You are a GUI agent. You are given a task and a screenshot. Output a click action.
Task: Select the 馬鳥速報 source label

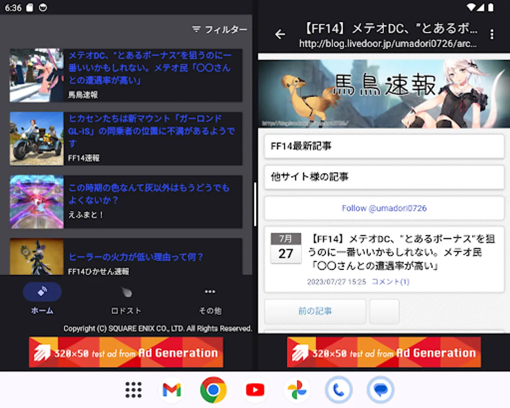(x=83, y=95)
